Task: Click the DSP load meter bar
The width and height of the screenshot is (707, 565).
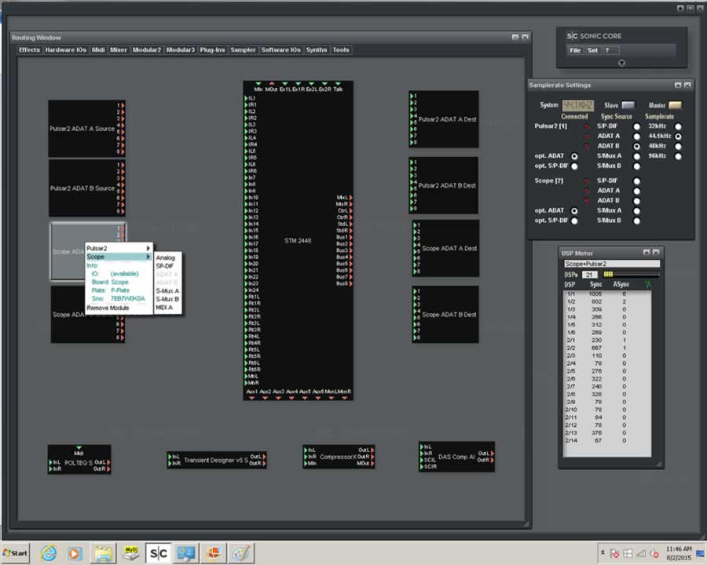Action: [x=632, y=274]
